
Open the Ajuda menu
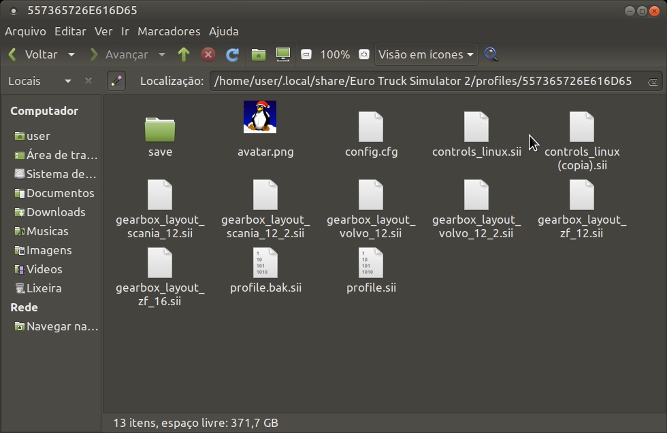[224, 31]
